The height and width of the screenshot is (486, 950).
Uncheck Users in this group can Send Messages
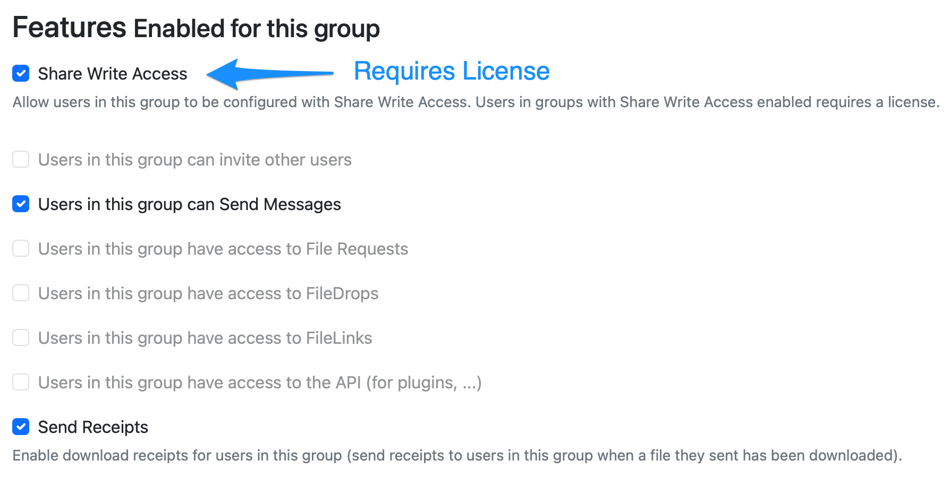click(x=21, y=204)
